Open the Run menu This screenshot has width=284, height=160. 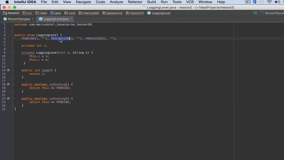coord(164,2)
